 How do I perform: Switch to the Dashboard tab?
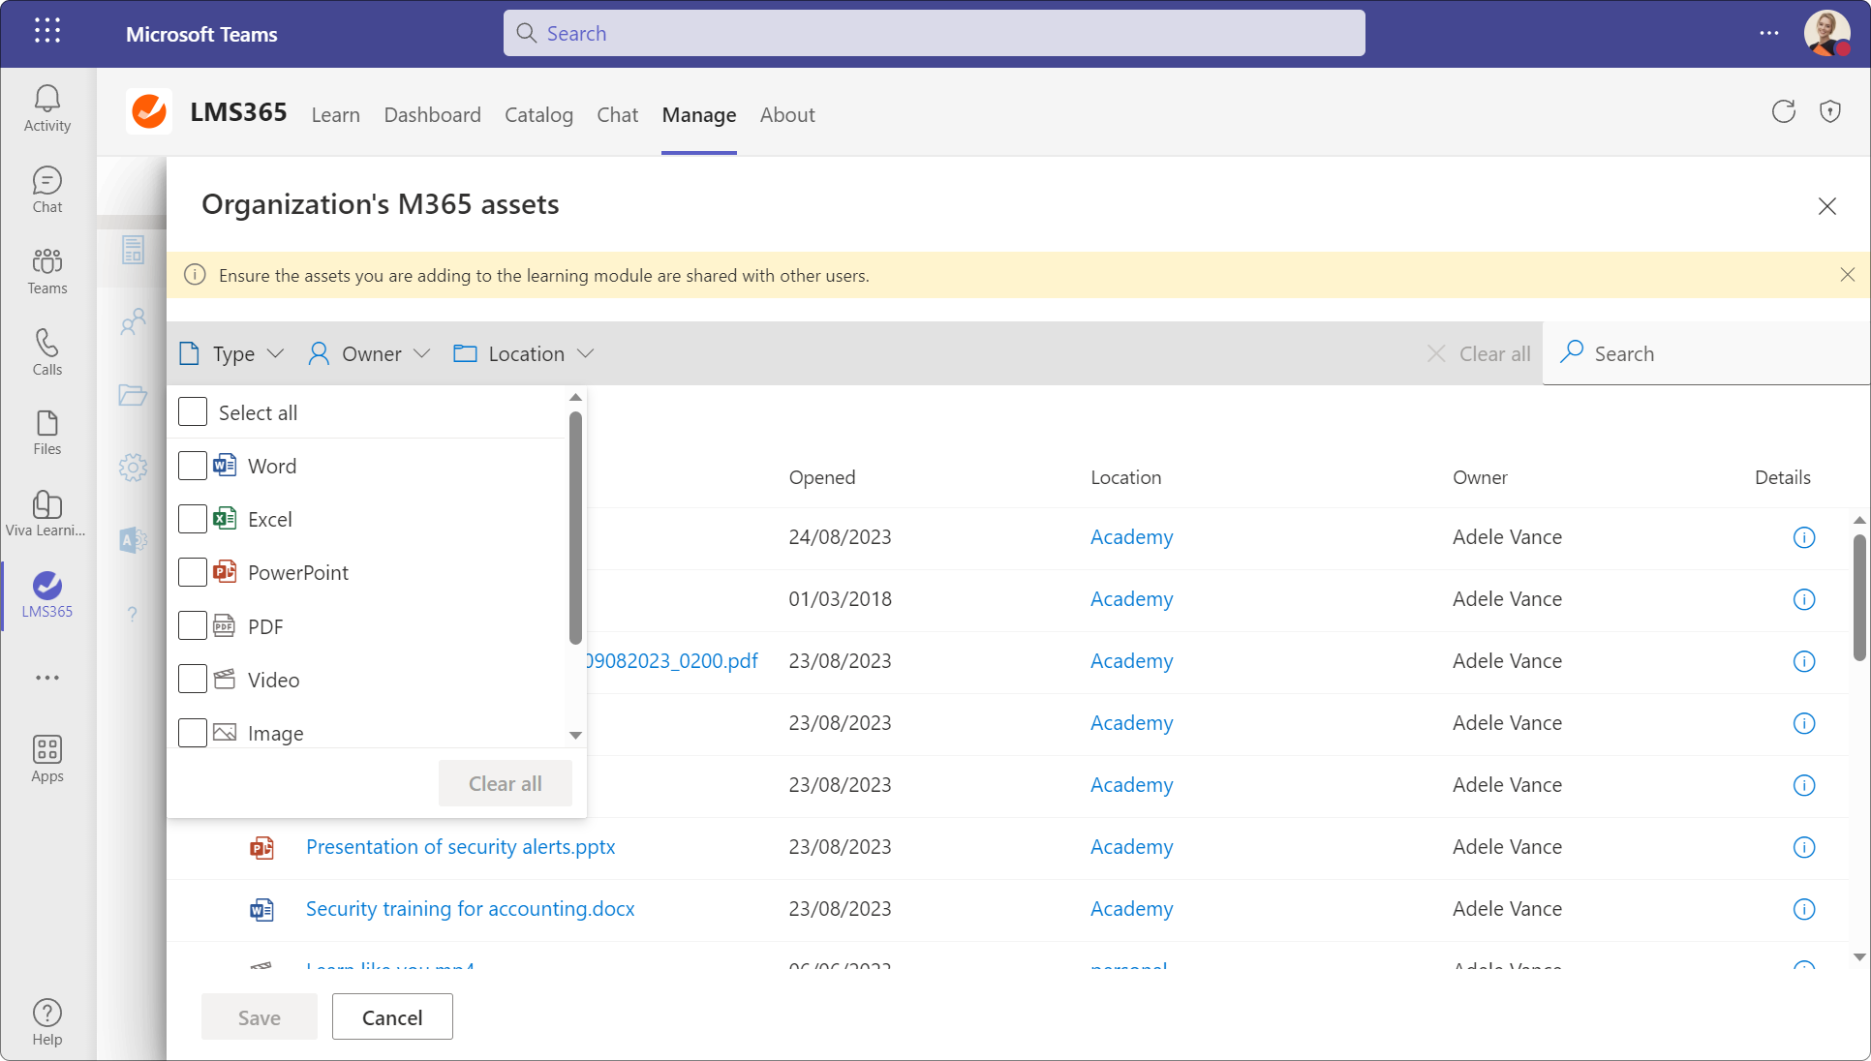[x=432, y=115]
